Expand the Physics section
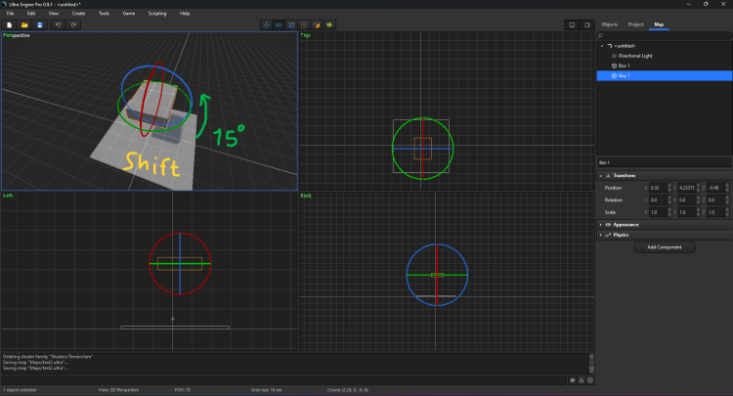 click(x=622, y=235)
